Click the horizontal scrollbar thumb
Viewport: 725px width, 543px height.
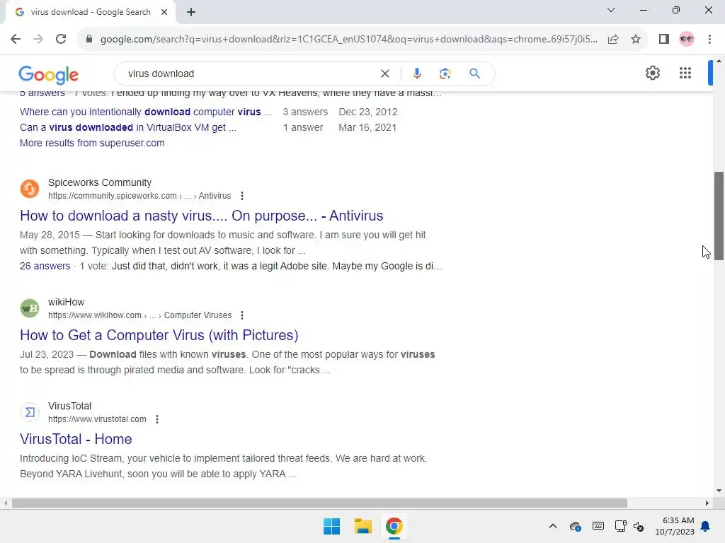tap(319, 503)
